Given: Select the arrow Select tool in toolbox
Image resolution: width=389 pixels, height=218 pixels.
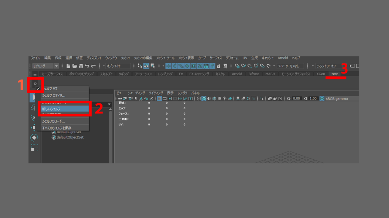Looking at the screenshot, I should [33, 97].
